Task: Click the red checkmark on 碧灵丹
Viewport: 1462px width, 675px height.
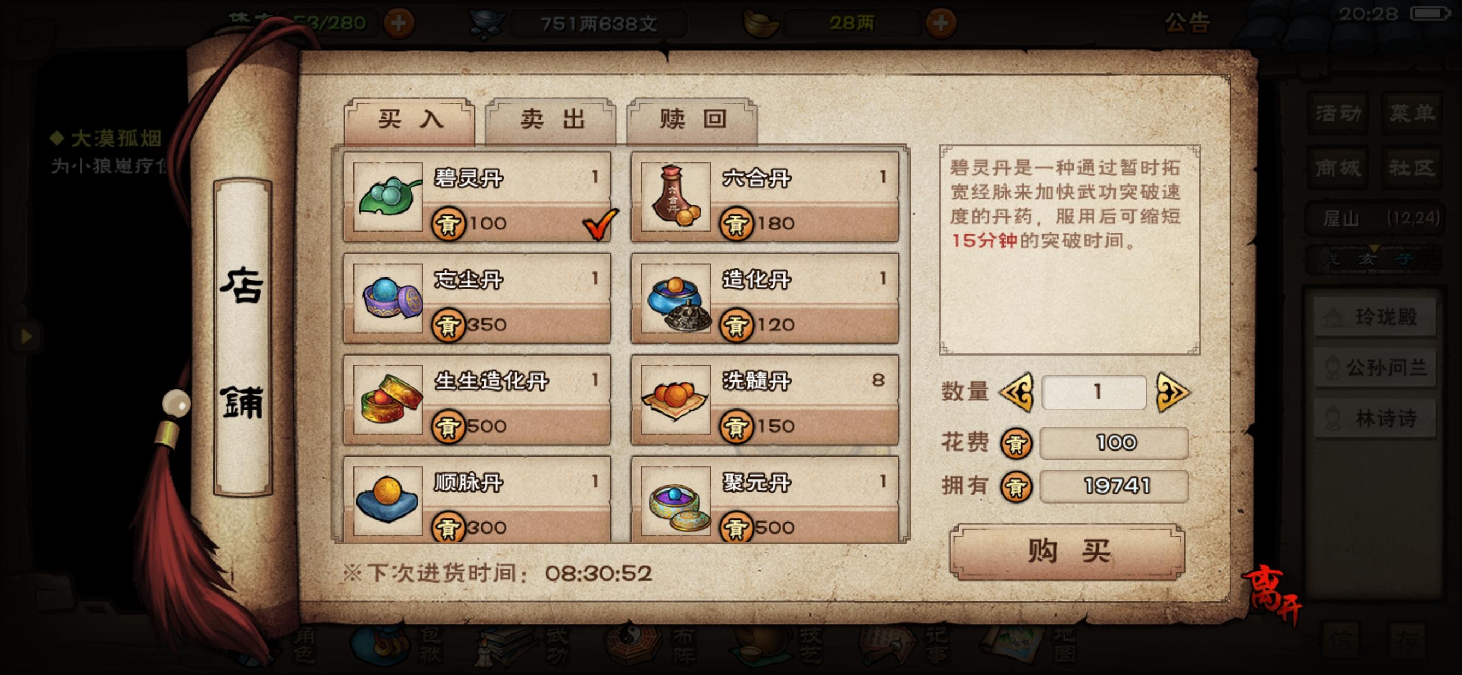Action: coord(600,224)
